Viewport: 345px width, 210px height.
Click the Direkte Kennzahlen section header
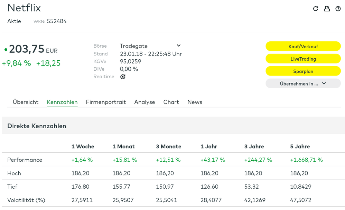click(37, 126)
